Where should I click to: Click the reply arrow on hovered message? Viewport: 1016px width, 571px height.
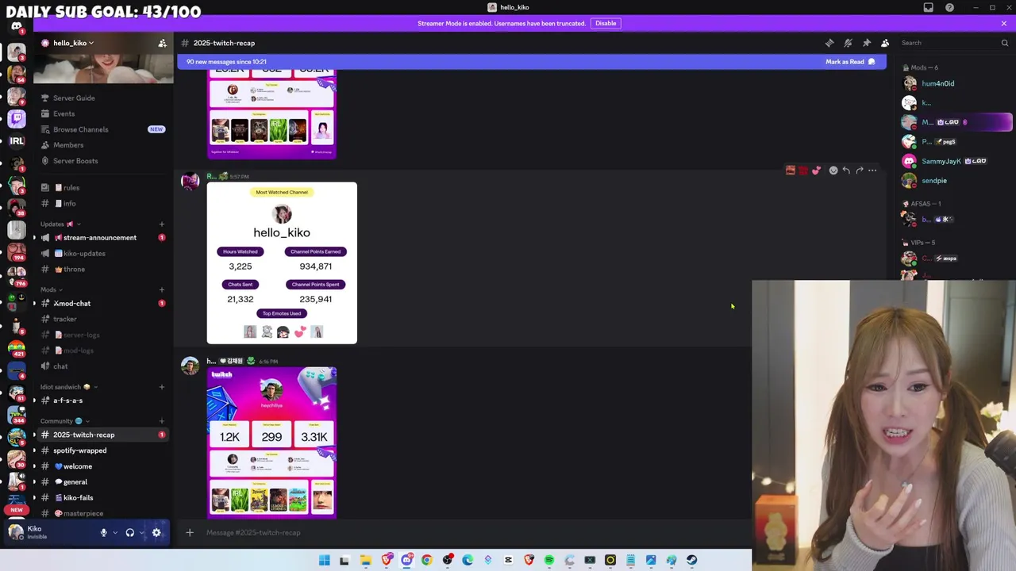846,171
